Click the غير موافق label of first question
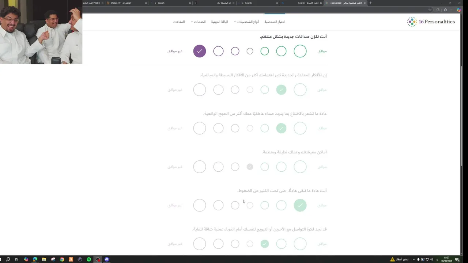Screen dimensions: 468x263 click(175, 51)
